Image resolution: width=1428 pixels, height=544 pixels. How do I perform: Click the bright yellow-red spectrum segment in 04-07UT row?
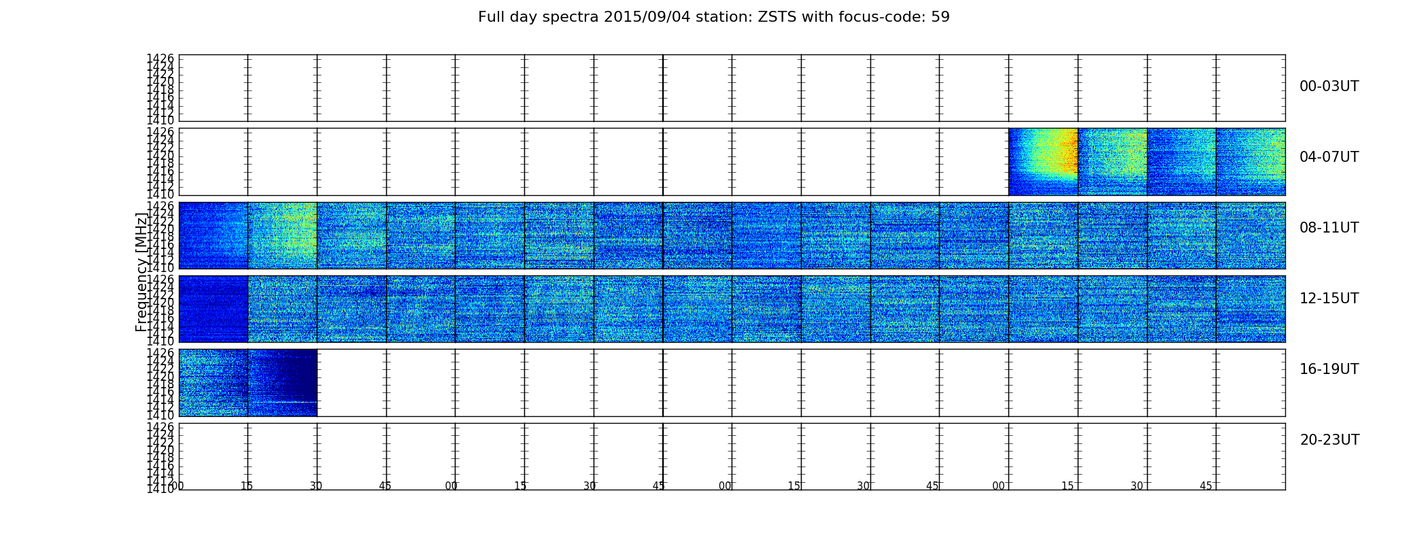[1043, 162]
